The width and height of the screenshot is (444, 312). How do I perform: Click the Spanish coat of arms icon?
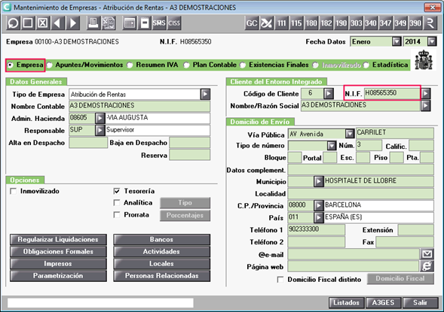point(424,60)
